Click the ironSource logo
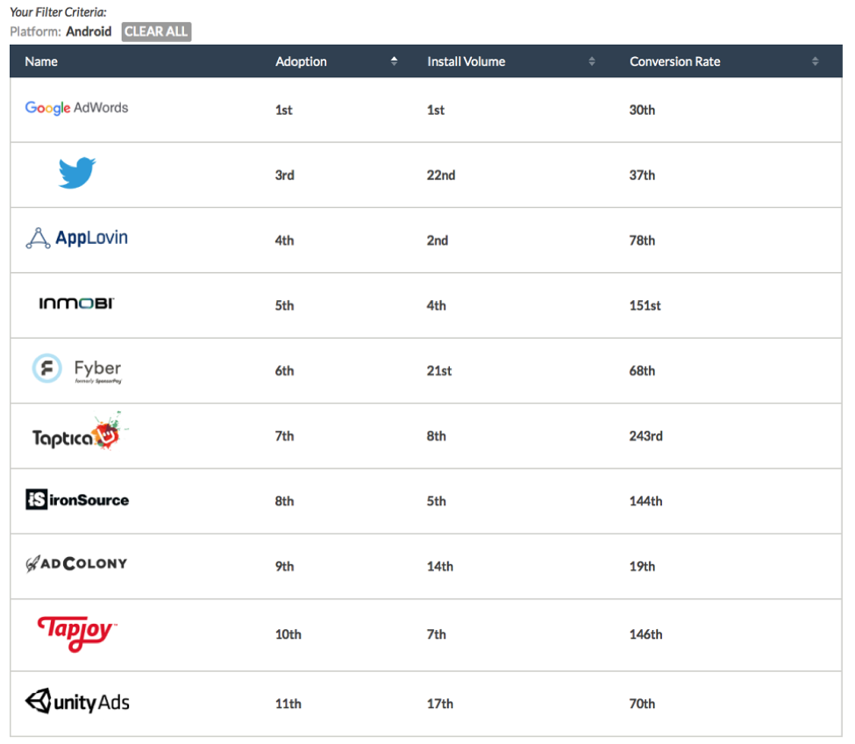855x744 pixels. tap(77, 500)
